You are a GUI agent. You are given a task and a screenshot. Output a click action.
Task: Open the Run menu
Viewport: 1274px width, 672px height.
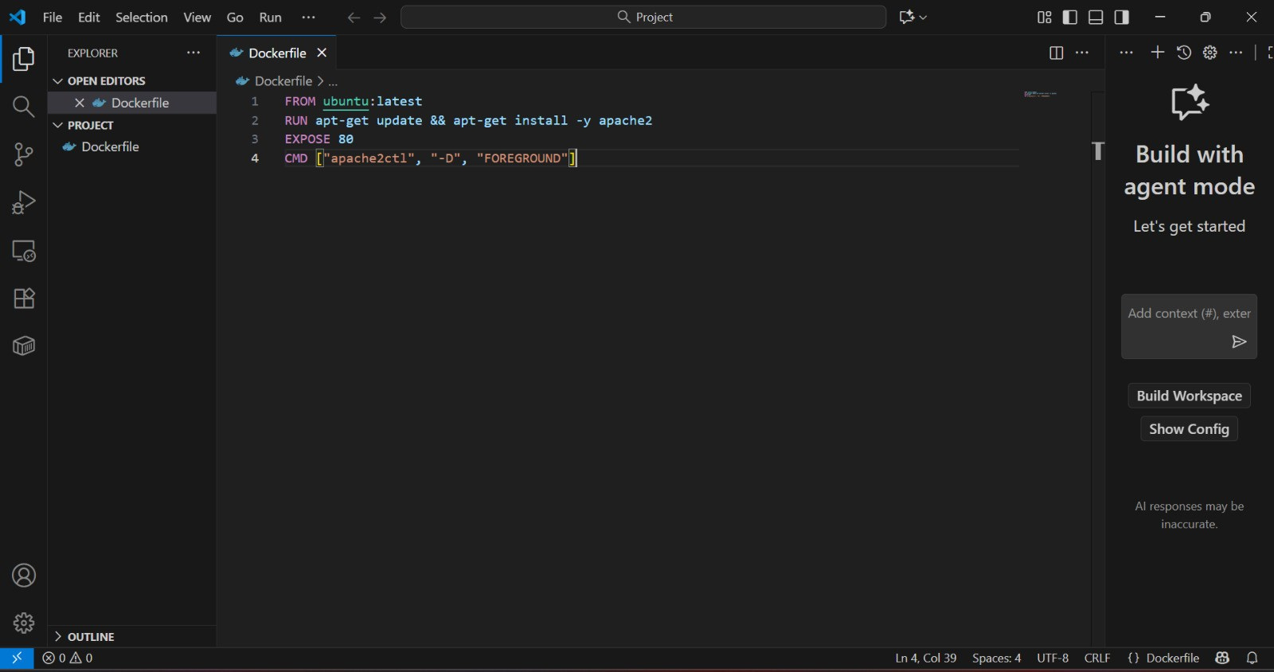271,18
